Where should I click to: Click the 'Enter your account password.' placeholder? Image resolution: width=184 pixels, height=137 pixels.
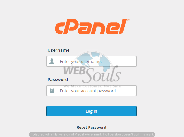point(89,91)
